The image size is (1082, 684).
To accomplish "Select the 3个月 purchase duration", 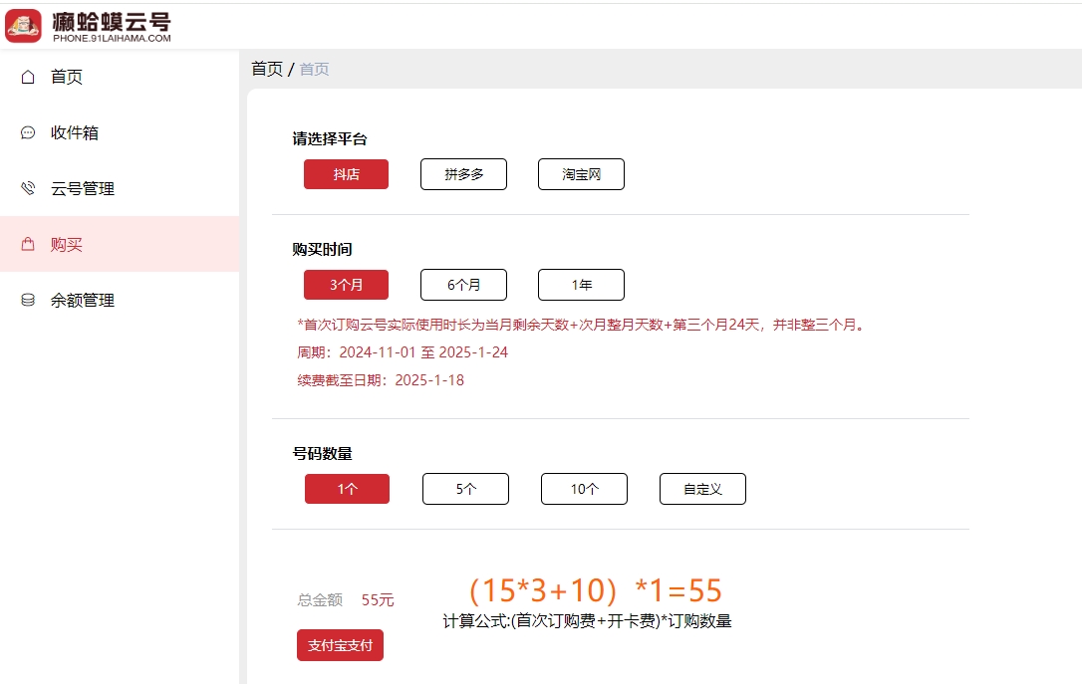I will tap(346, 285).
